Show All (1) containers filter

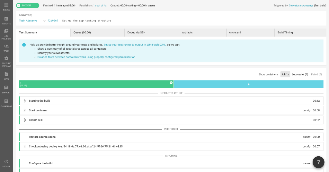pyautogui.click(x=285, y=74)
